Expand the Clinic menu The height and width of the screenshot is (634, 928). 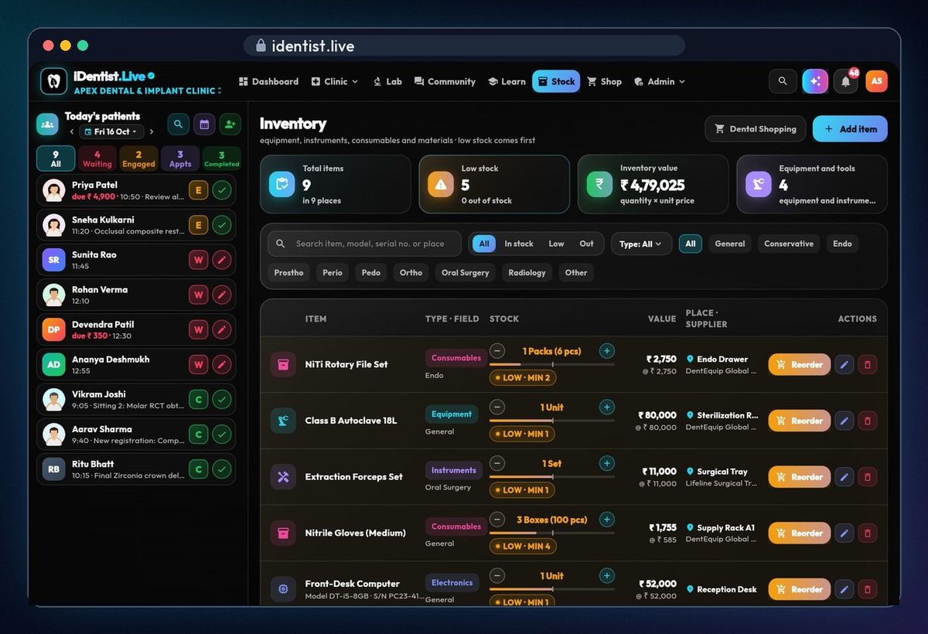(335, 81)
